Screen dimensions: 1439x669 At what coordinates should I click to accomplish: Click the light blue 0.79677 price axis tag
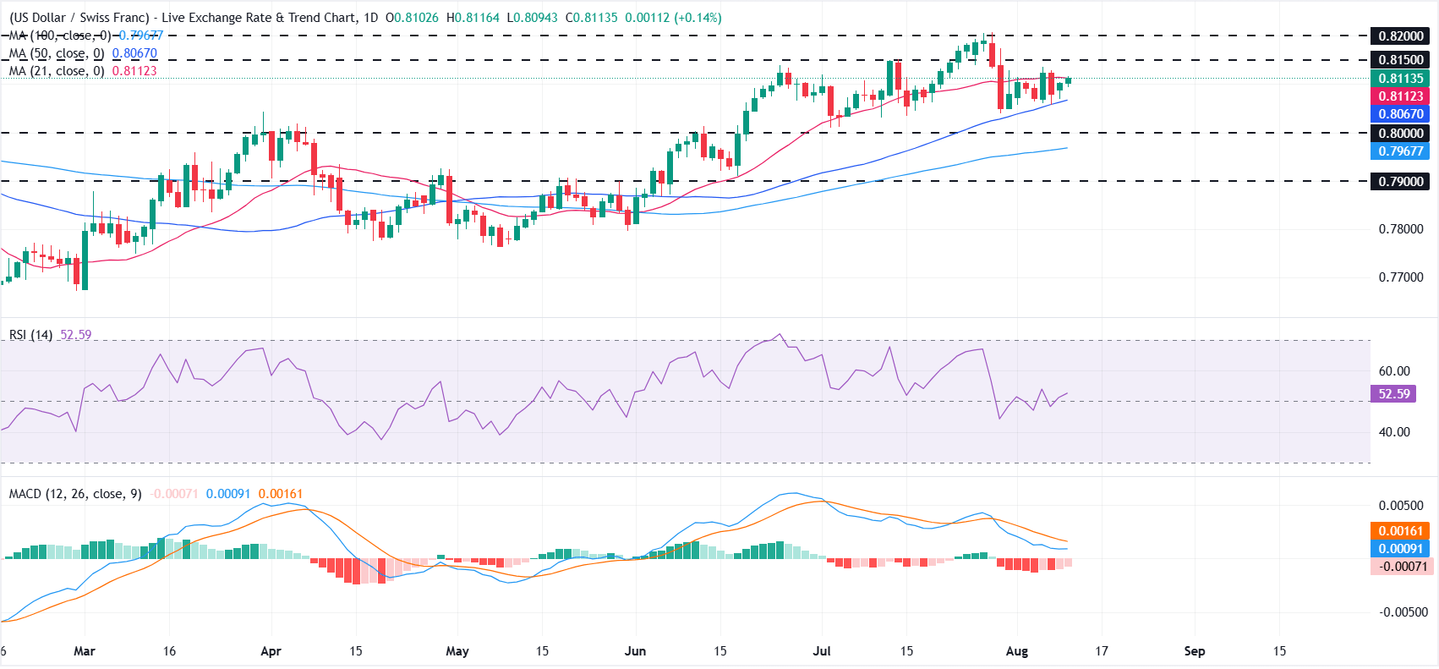point(1400,151)
